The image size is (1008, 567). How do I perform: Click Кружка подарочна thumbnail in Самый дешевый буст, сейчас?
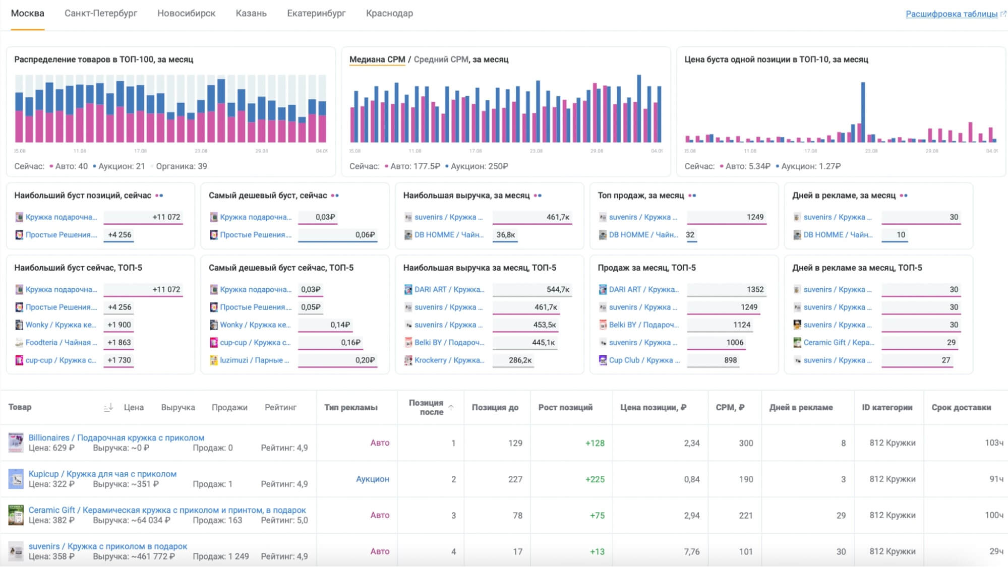tap(214, 217)
